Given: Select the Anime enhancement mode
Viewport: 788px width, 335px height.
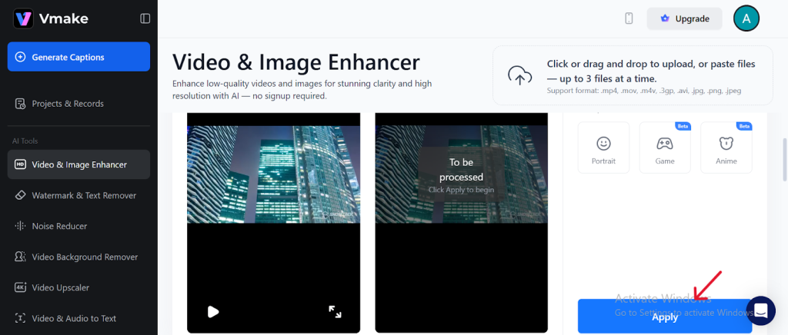Looking at the screenshot, I should pos(726,148).
